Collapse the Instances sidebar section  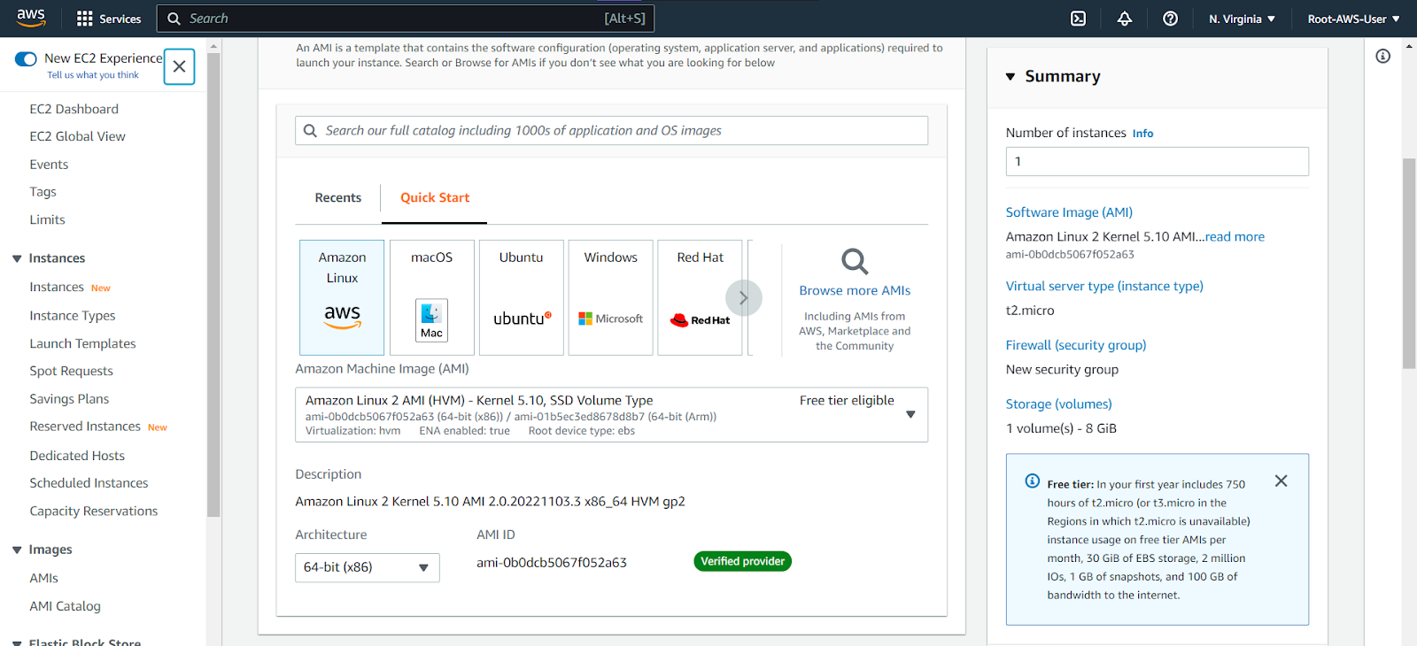pos(17,258)
